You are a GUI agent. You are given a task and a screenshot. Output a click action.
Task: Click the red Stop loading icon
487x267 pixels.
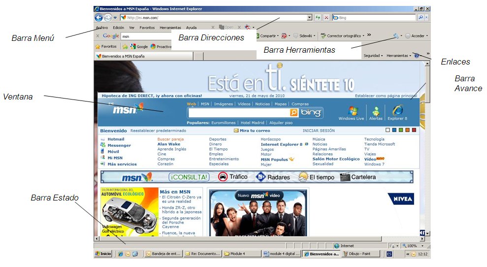coord(326,18)
